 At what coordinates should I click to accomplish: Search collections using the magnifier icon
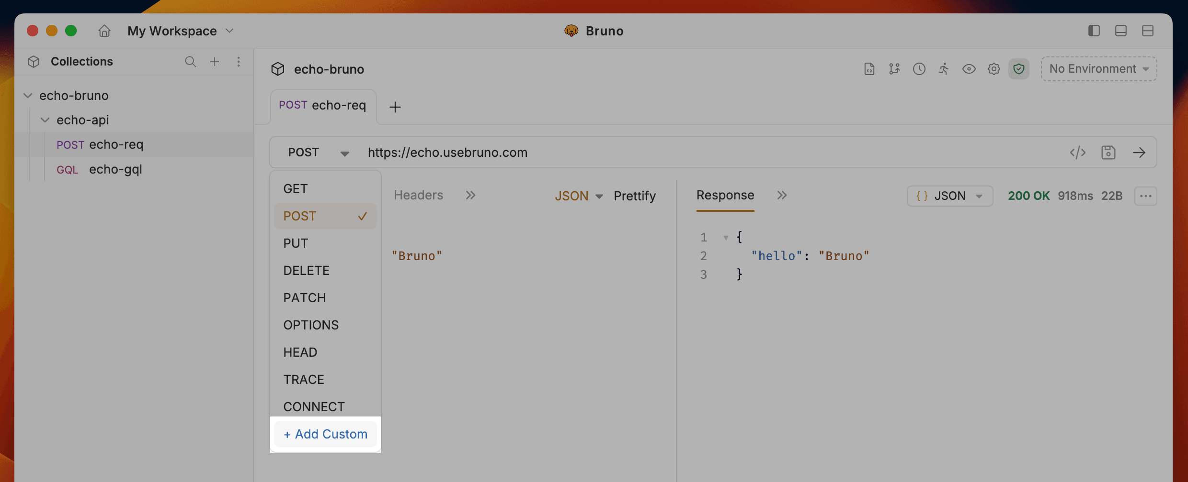click(191, 62)
